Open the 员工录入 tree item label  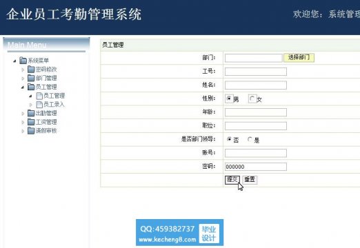(x=54, y=105)
